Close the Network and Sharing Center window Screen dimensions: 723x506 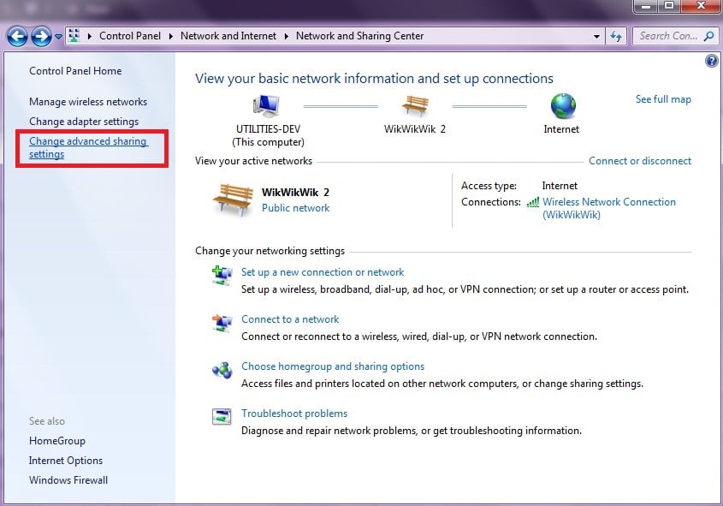tap(701, 6)
